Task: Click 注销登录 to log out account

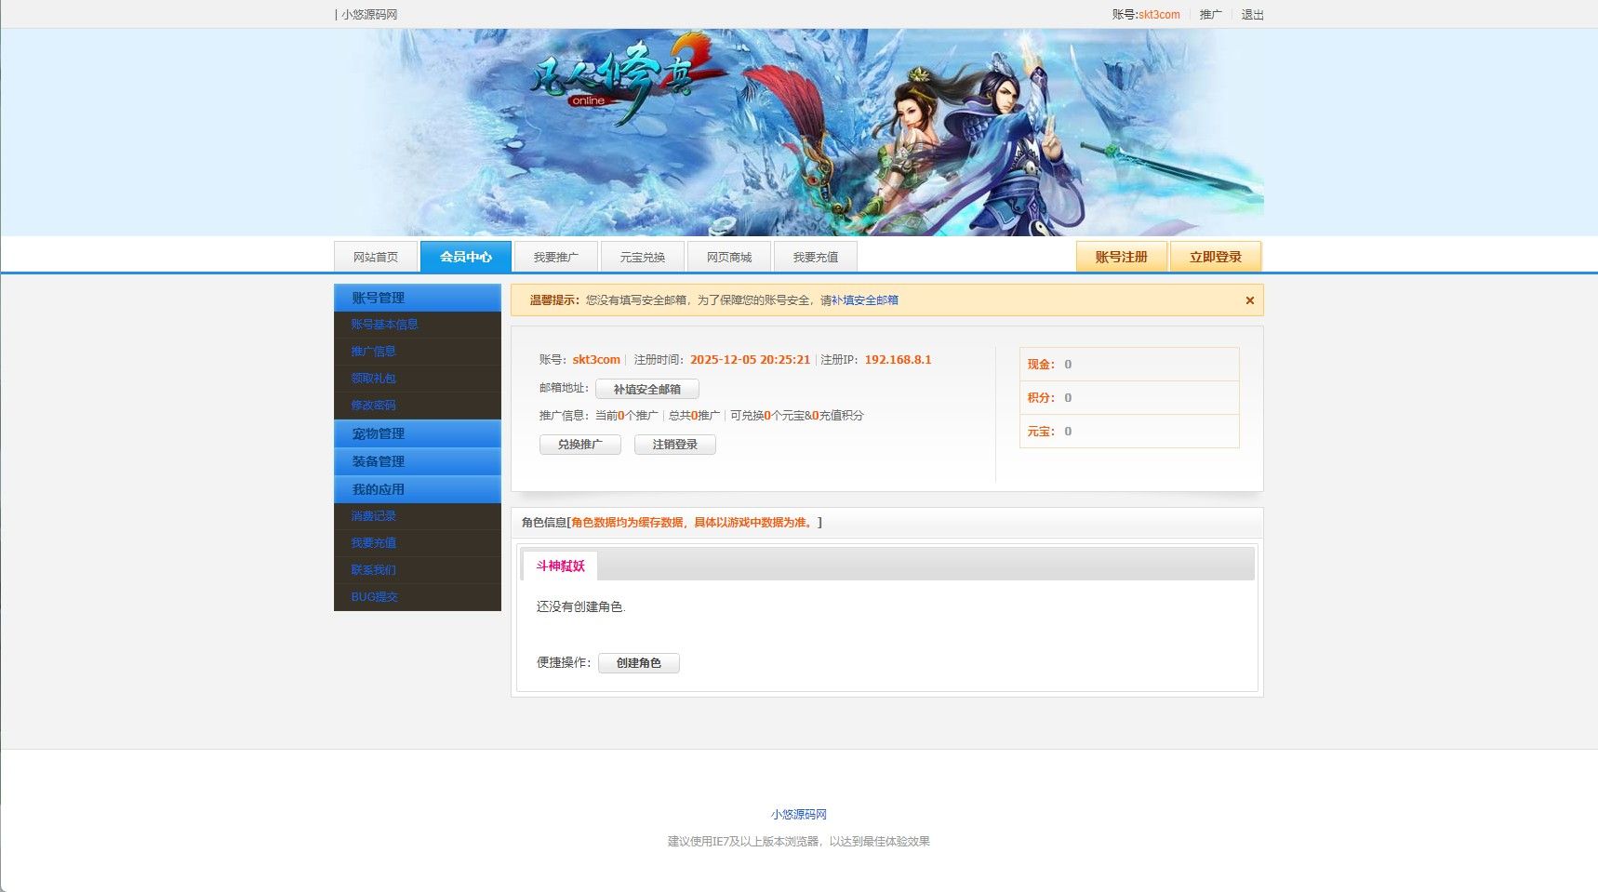Action: 675,445
